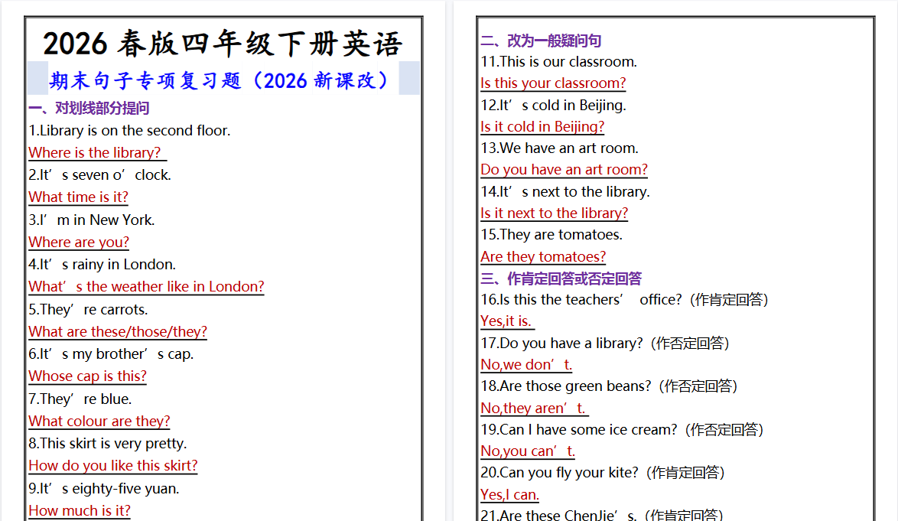Viewport: 898px width, 521px height.
Task: Click the answer "Where is the library?"
Action: [x=95, y=152]
